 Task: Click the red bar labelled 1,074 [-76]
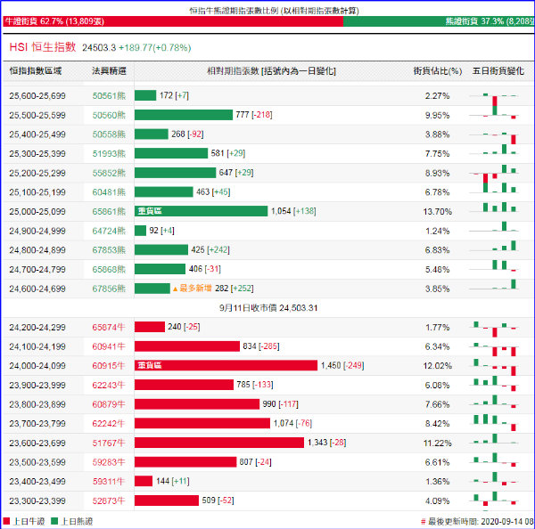point(202,423)
